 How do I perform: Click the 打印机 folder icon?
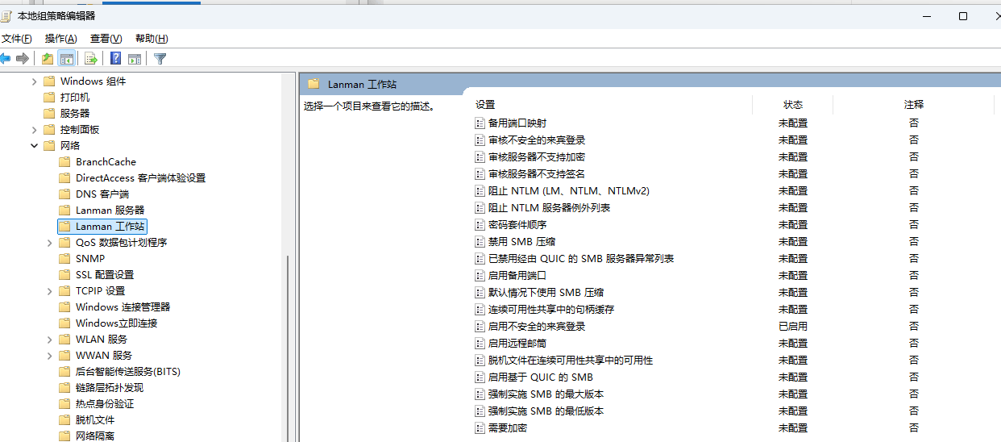coord(49,97)
